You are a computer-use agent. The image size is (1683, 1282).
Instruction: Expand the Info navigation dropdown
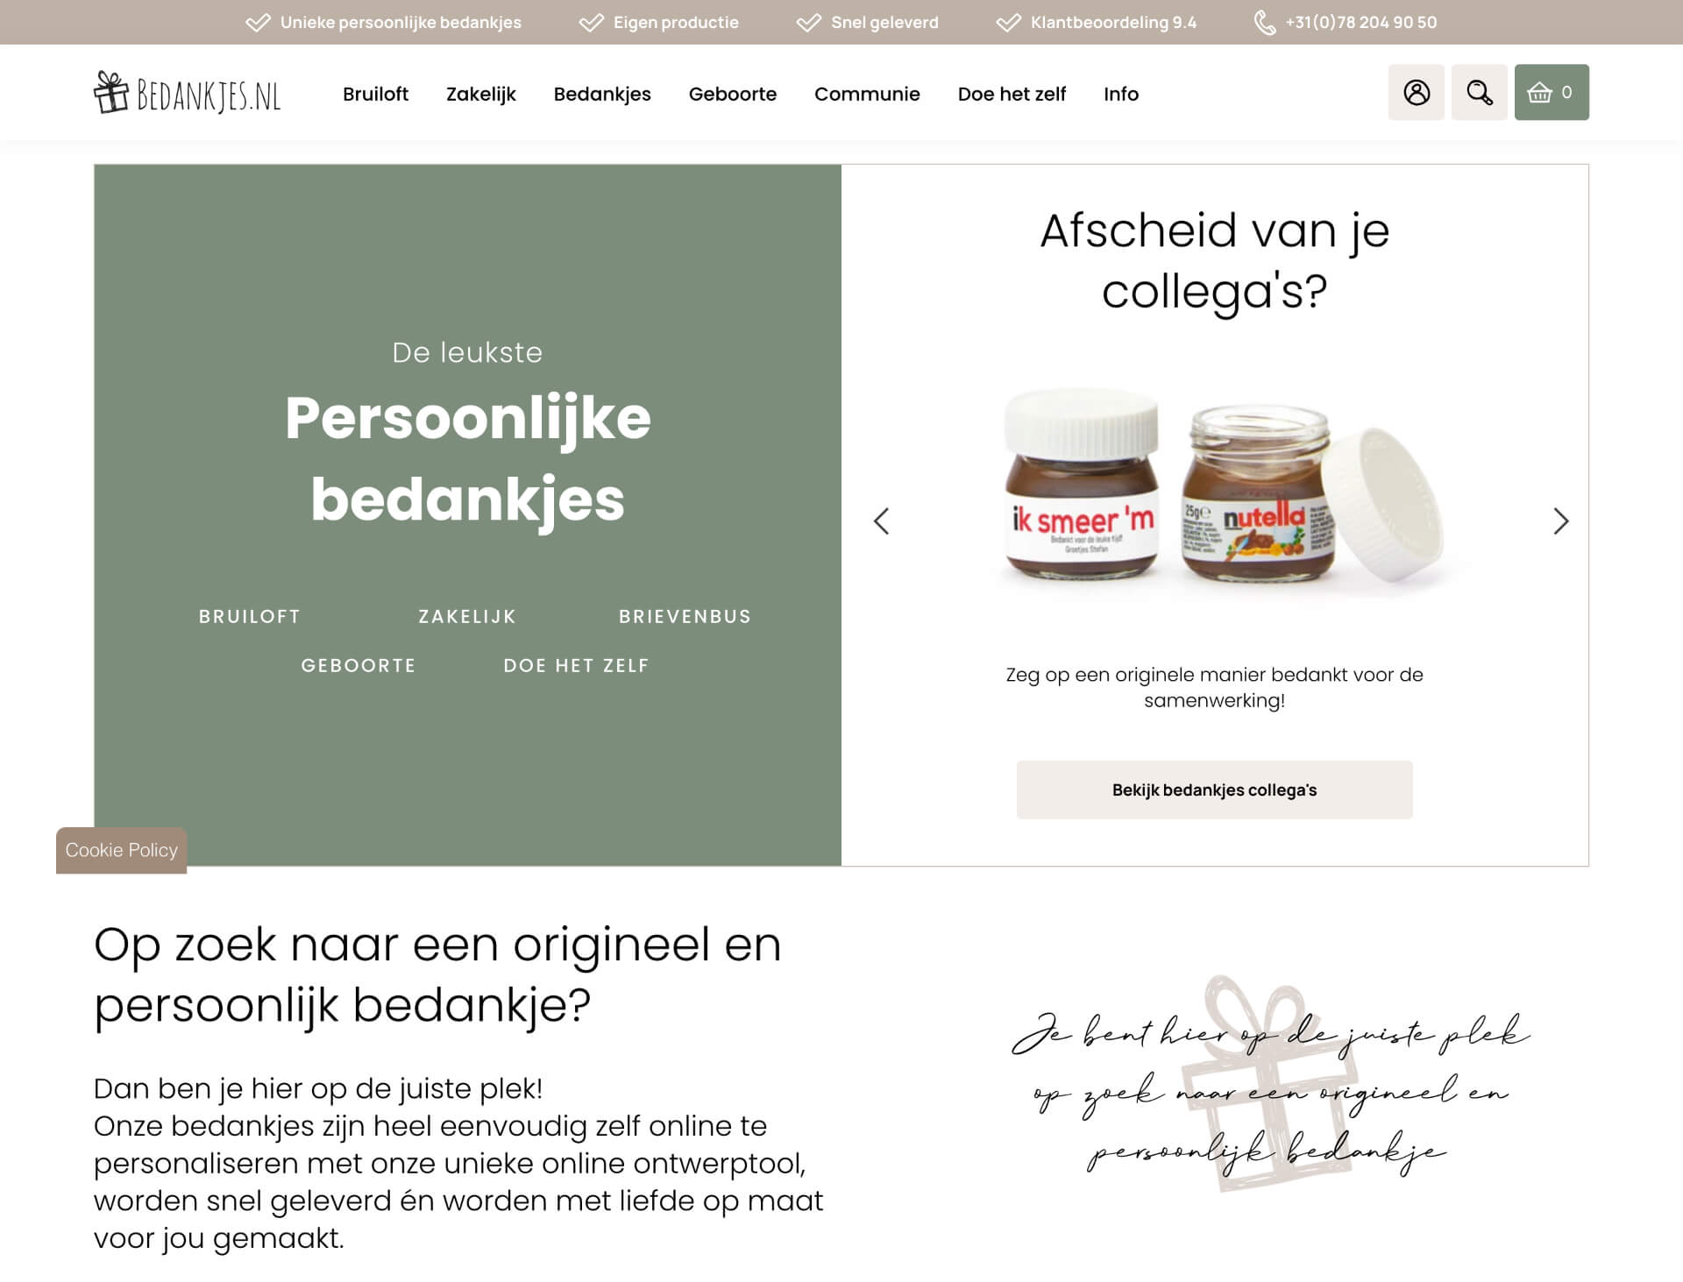click(1120, 95)
